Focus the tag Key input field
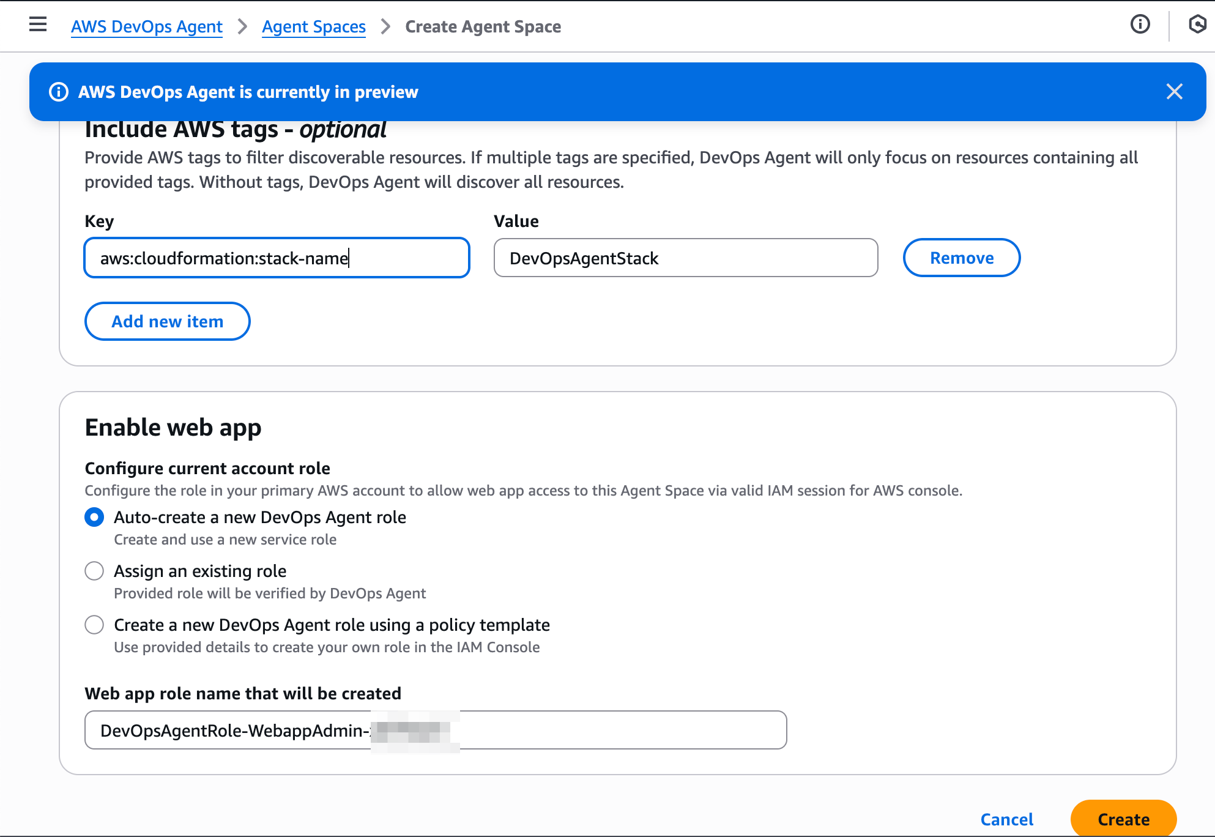Viewport: 1215px width, 837px height. click(277, 258)
